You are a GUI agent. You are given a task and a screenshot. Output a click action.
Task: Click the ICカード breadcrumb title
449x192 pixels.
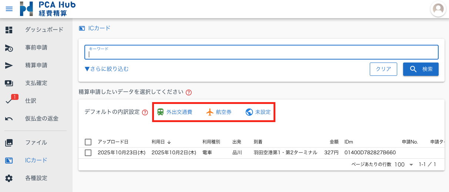pos(99,28)
